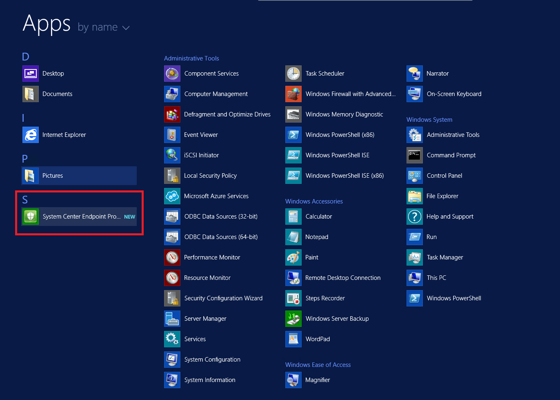Open System Information icon

[172, 380]
